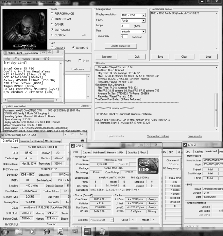Switch API to DirectX 10

74,48
